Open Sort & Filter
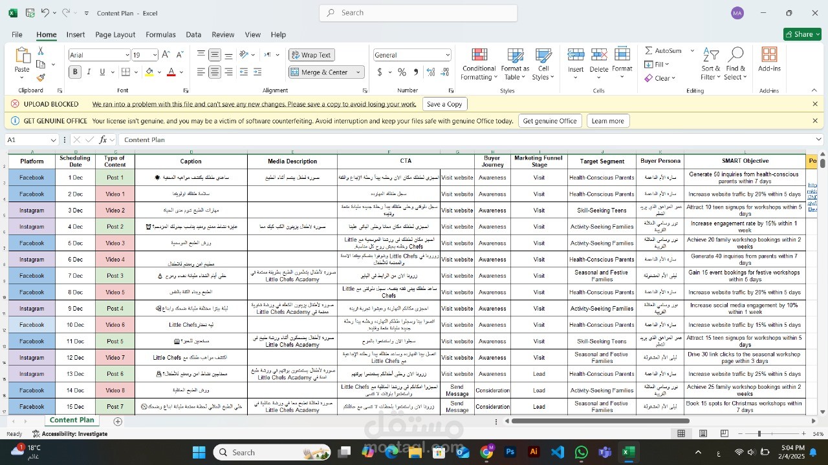 [711, 64]
